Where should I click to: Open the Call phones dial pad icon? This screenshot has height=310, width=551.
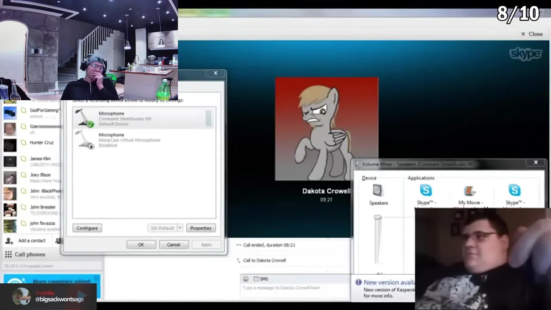(8, 254)
